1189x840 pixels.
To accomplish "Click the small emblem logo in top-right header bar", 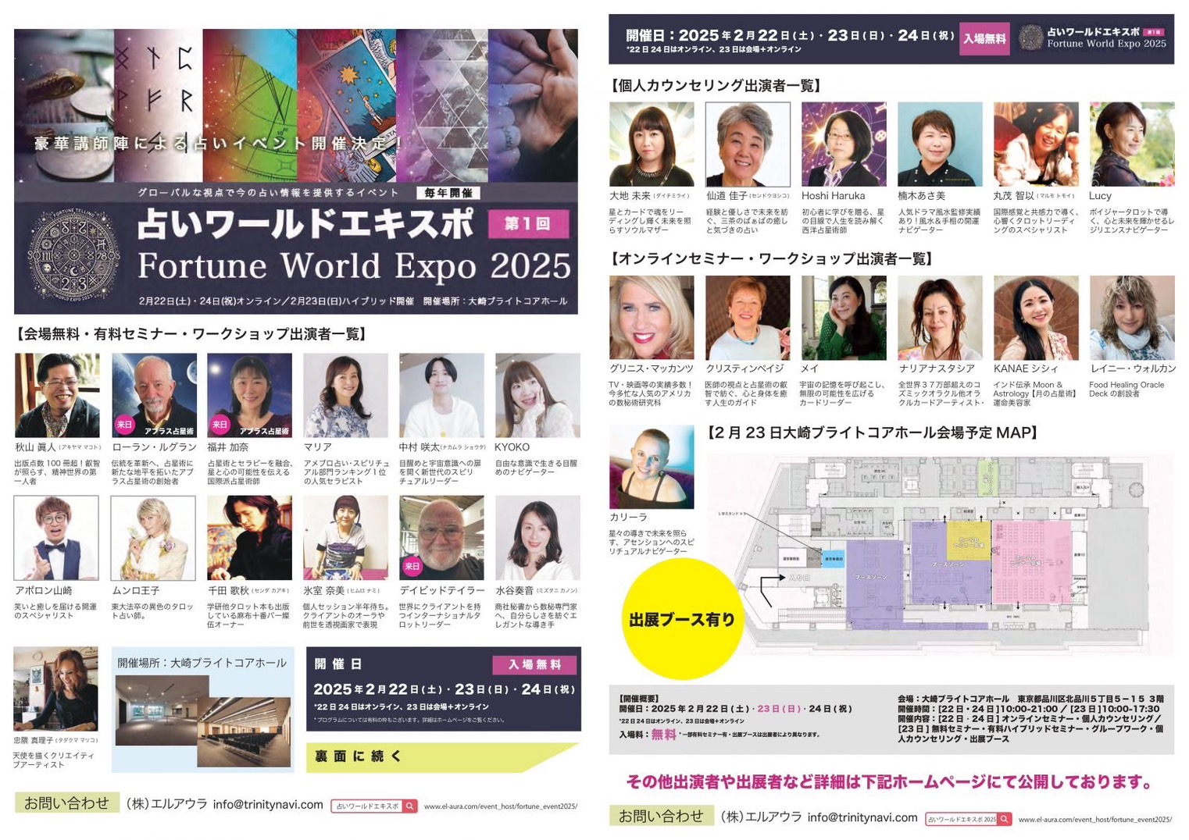I will tap(1030, 37).
